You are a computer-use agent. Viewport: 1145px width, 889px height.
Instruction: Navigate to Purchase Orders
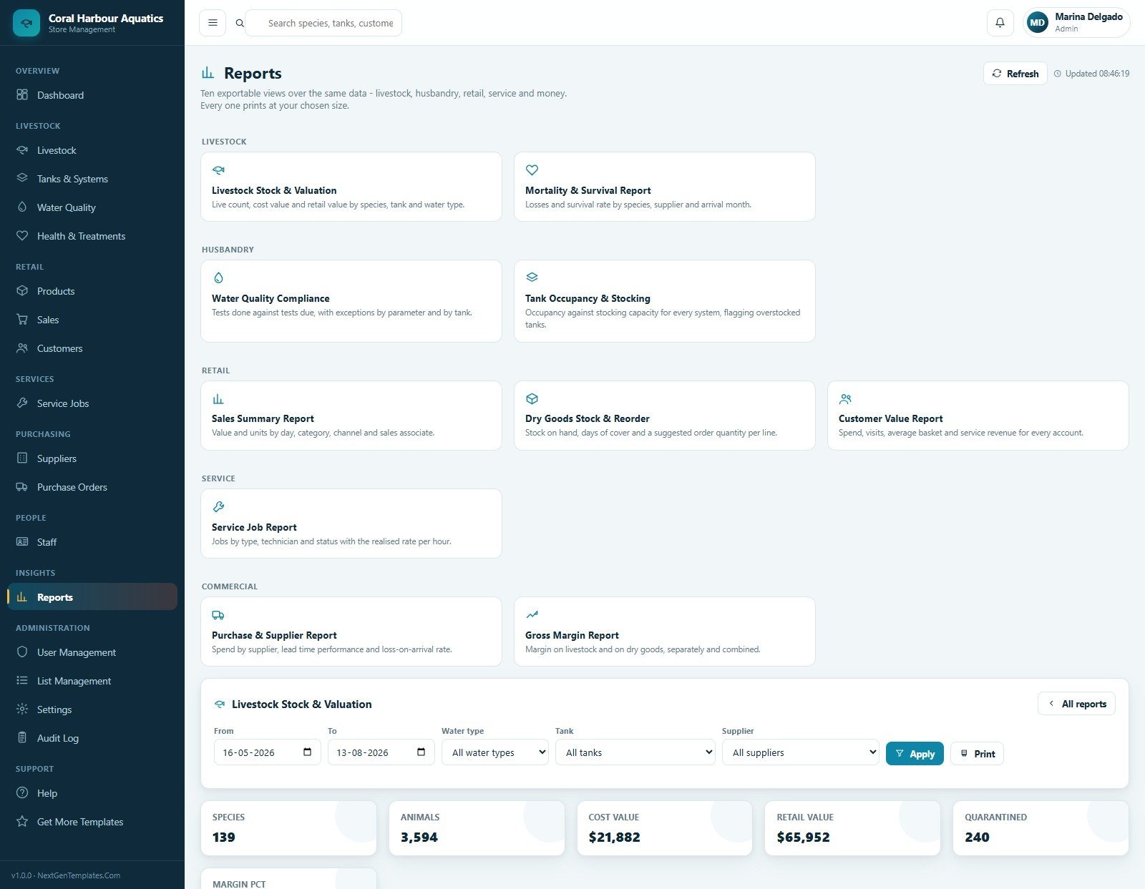pos(92,486)
